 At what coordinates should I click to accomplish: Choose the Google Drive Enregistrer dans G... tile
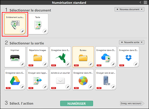15,79
